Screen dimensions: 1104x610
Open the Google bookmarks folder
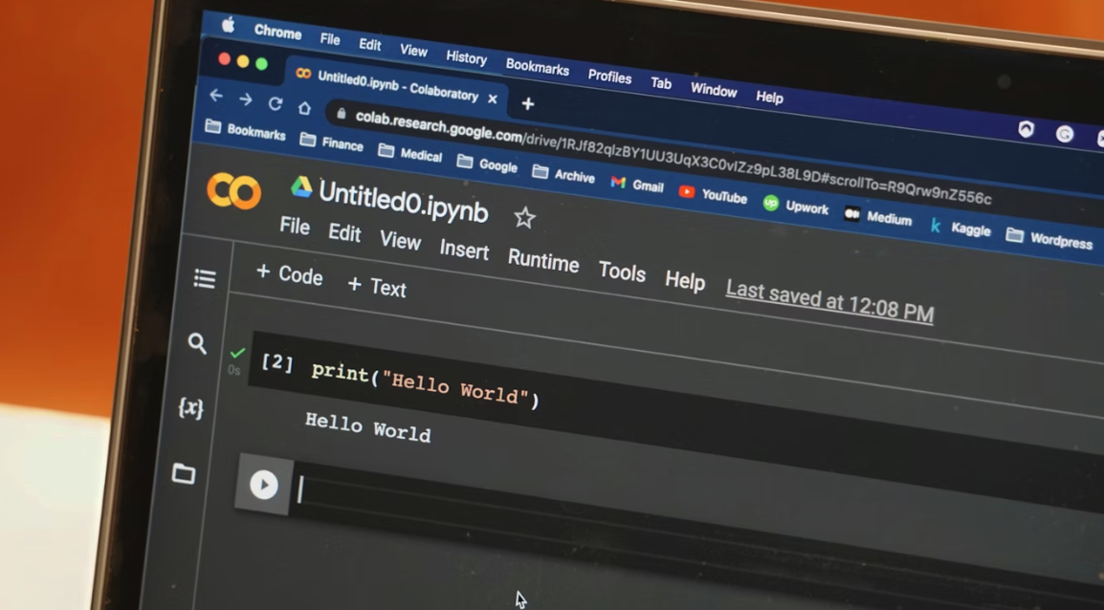[x=487, y=164]
